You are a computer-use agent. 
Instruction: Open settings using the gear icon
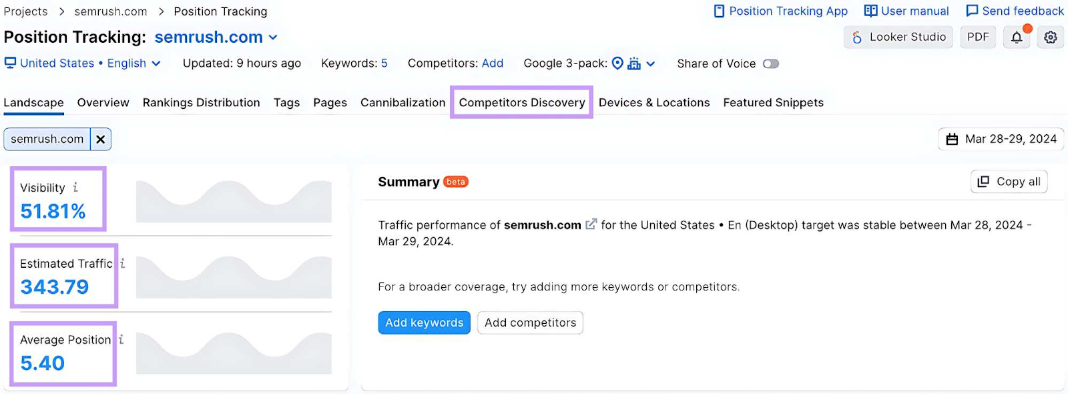[x=1050, y=37]
